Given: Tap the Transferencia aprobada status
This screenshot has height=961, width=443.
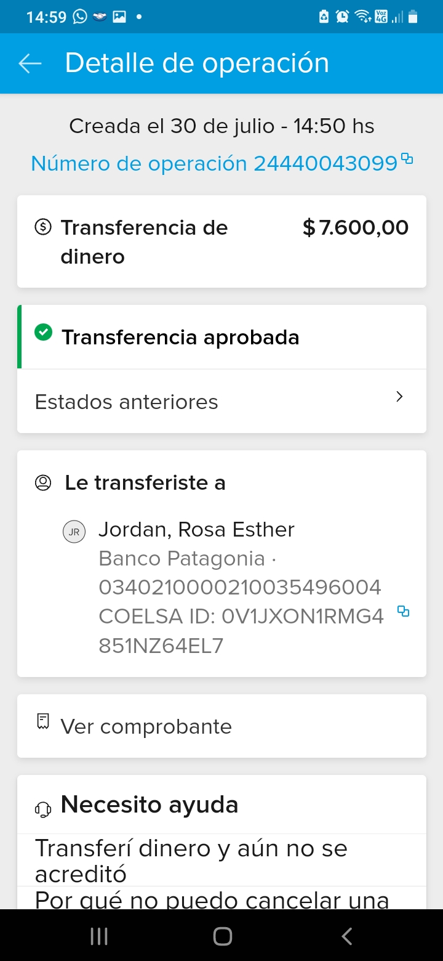Looking at the screenshot, I should [180, 338].
